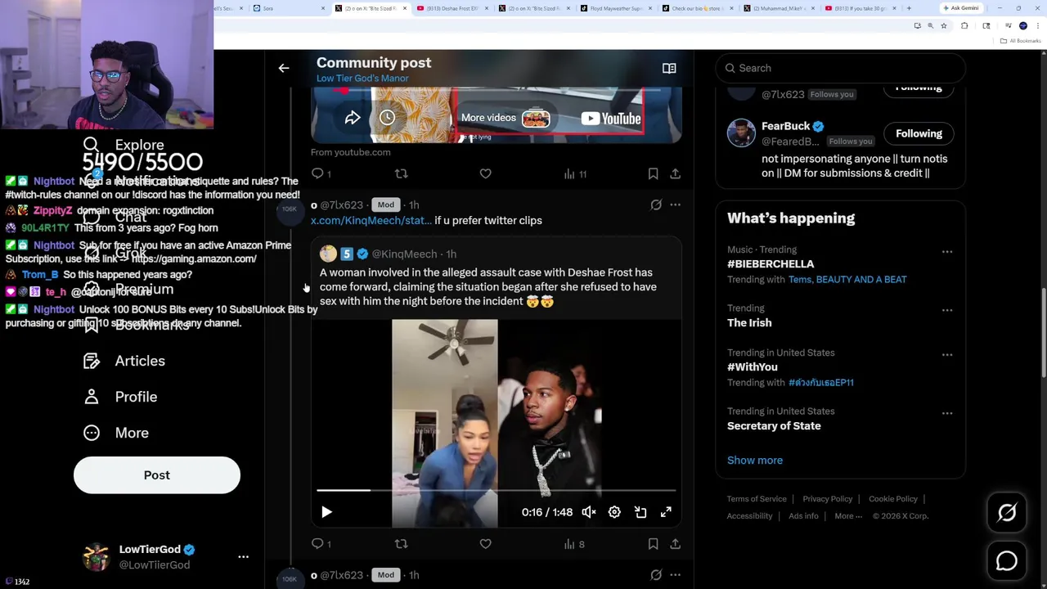The image size is (1047, 589).
Task: Like the KinqMeech clip post
Action: click(x=485, y=544)
